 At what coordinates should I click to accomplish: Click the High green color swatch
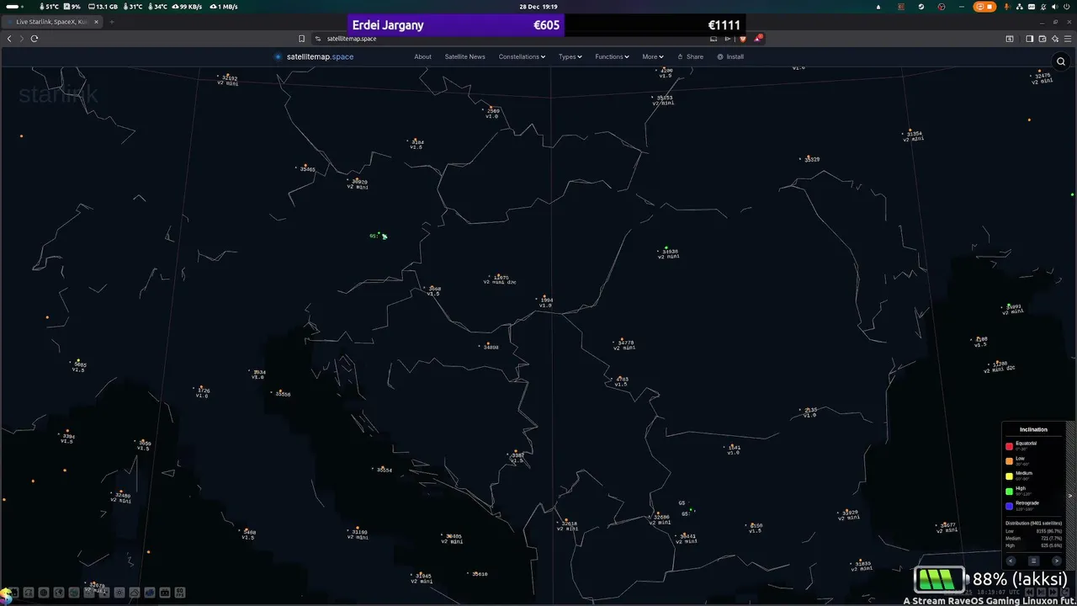(x=1010, y=491)
